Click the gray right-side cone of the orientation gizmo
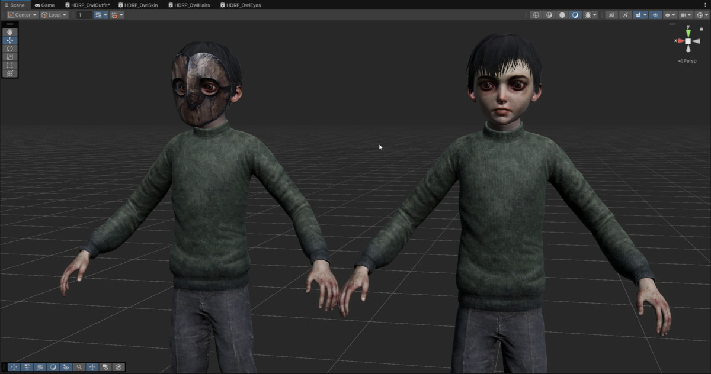 696,41
